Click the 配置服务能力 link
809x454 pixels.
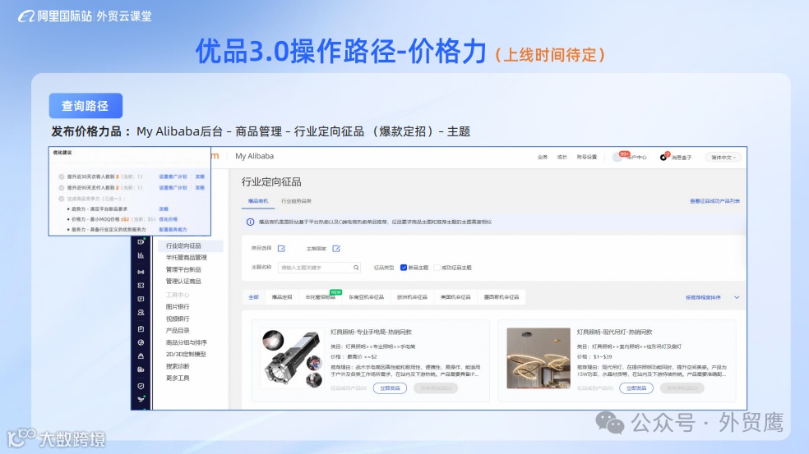point(173,229)
